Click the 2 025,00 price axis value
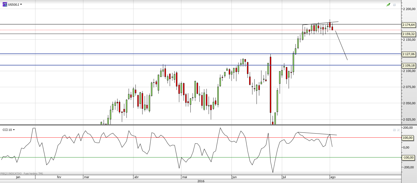 tap(409, 119)
